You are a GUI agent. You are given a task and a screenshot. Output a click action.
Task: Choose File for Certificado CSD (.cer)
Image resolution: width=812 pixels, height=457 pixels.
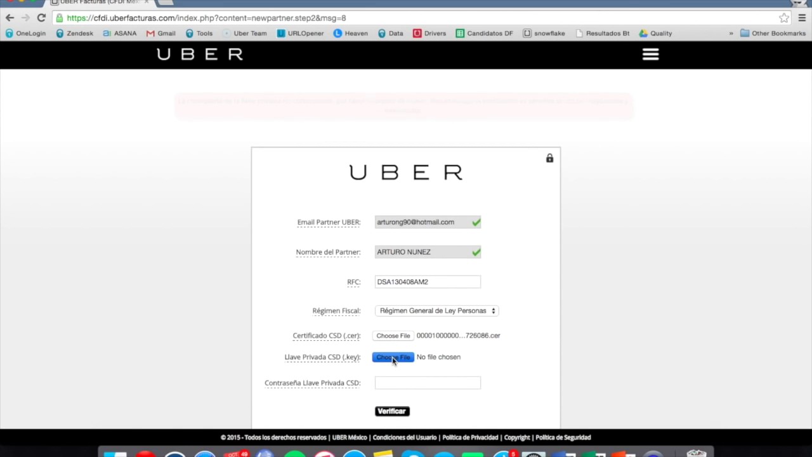click(x=393, y=336)
